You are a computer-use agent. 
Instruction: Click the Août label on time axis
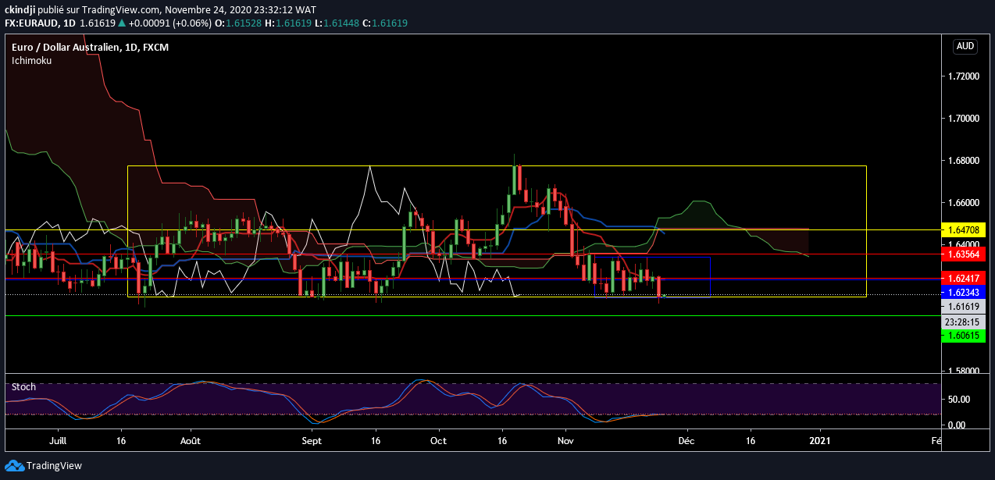[x=190, y=440]
